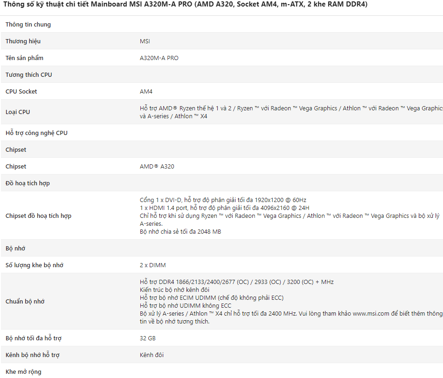Click the 'Loại CPU' row label

[18, 112]
